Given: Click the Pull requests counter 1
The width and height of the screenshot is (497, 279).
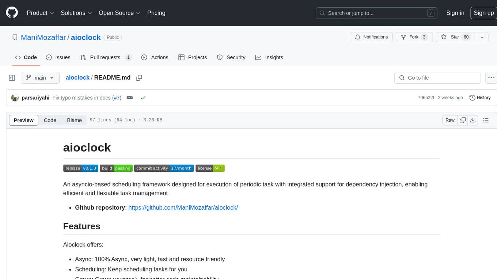Looking at the screenshot, I should pyautogui.click(x=128, y=57).
